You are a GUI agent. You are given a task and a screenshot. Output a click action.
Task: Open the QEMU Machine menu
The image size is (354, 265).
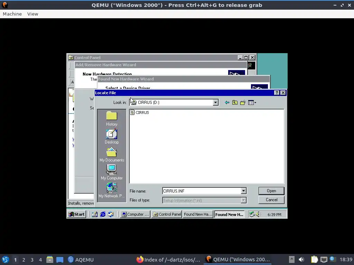pos(12,14)
